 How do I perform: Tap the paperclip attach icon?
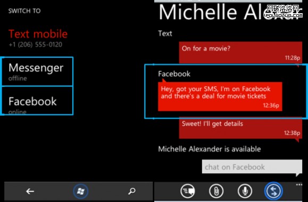[x=217, y=191]
